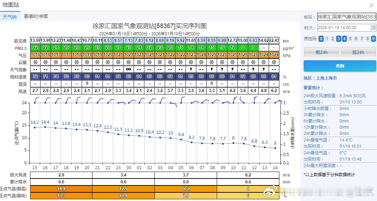This screenshot has height=201, width=377.
Task: Select relative humidity cell 72
Action: click(x=35, y=76)
